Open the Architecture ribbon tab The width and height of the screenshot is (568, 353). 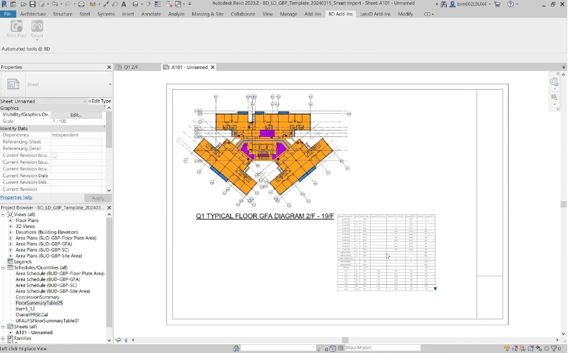pos(33,14)
